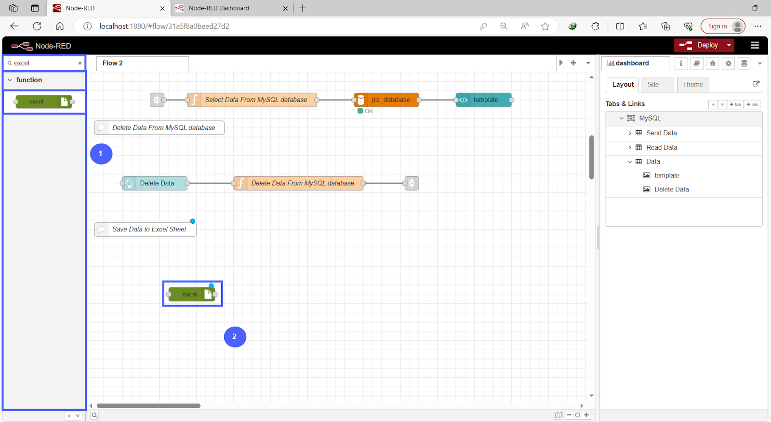Select the plc_database MySQL node
The image size is (771, 422).
point(386,100)
